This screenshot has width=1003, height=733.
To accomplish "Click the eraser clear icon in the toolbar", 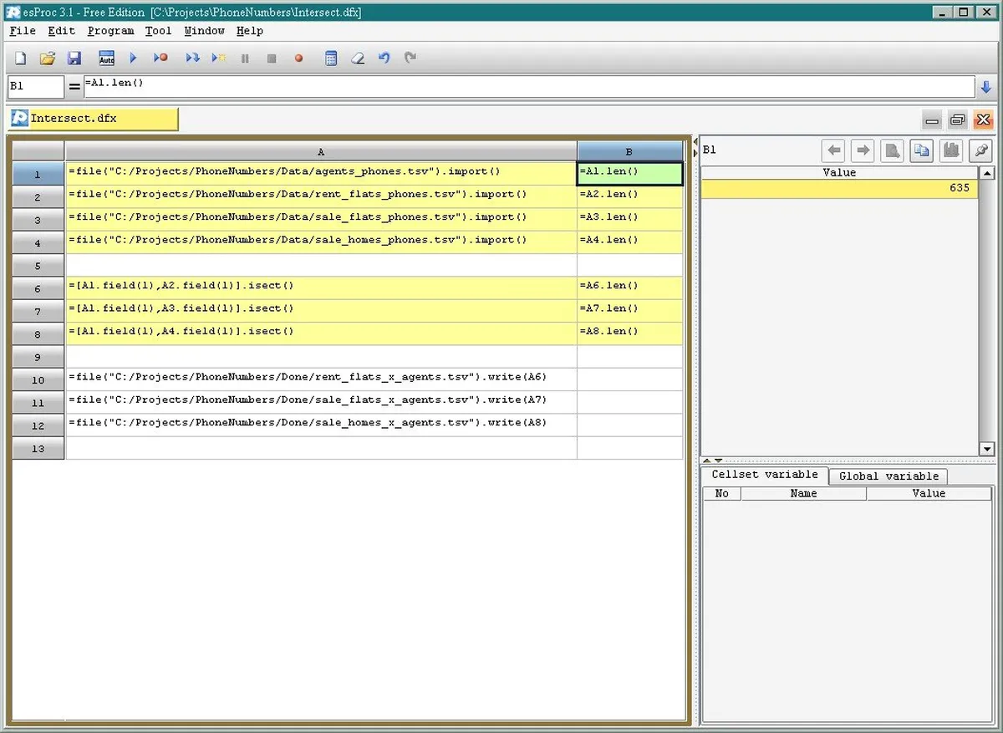I will [358, 59].
